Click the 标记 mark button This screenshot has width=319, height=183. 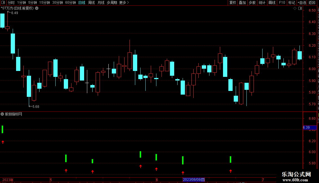[x=292, y=3]
